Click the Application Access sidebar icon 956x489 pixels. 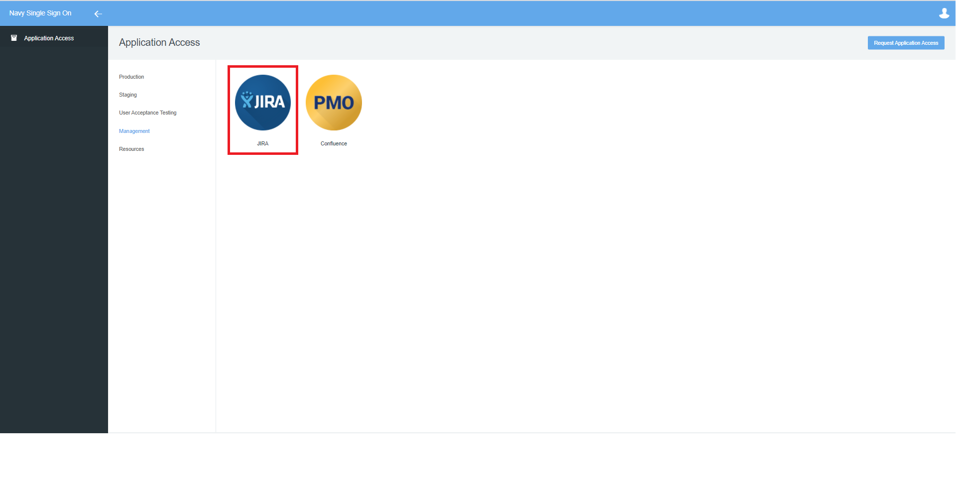pos(14,38)
